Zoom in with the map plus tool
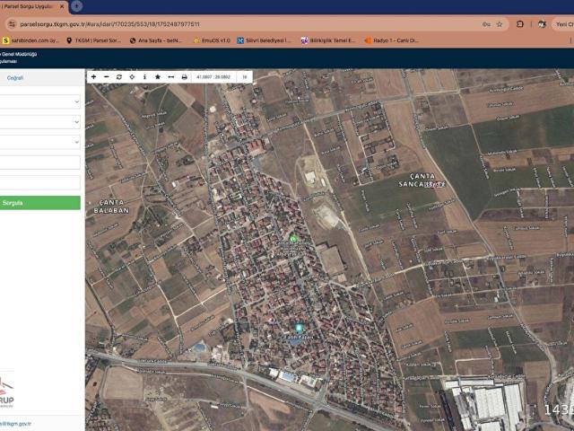Screen dimensions: 574x431 click(93, 77)
